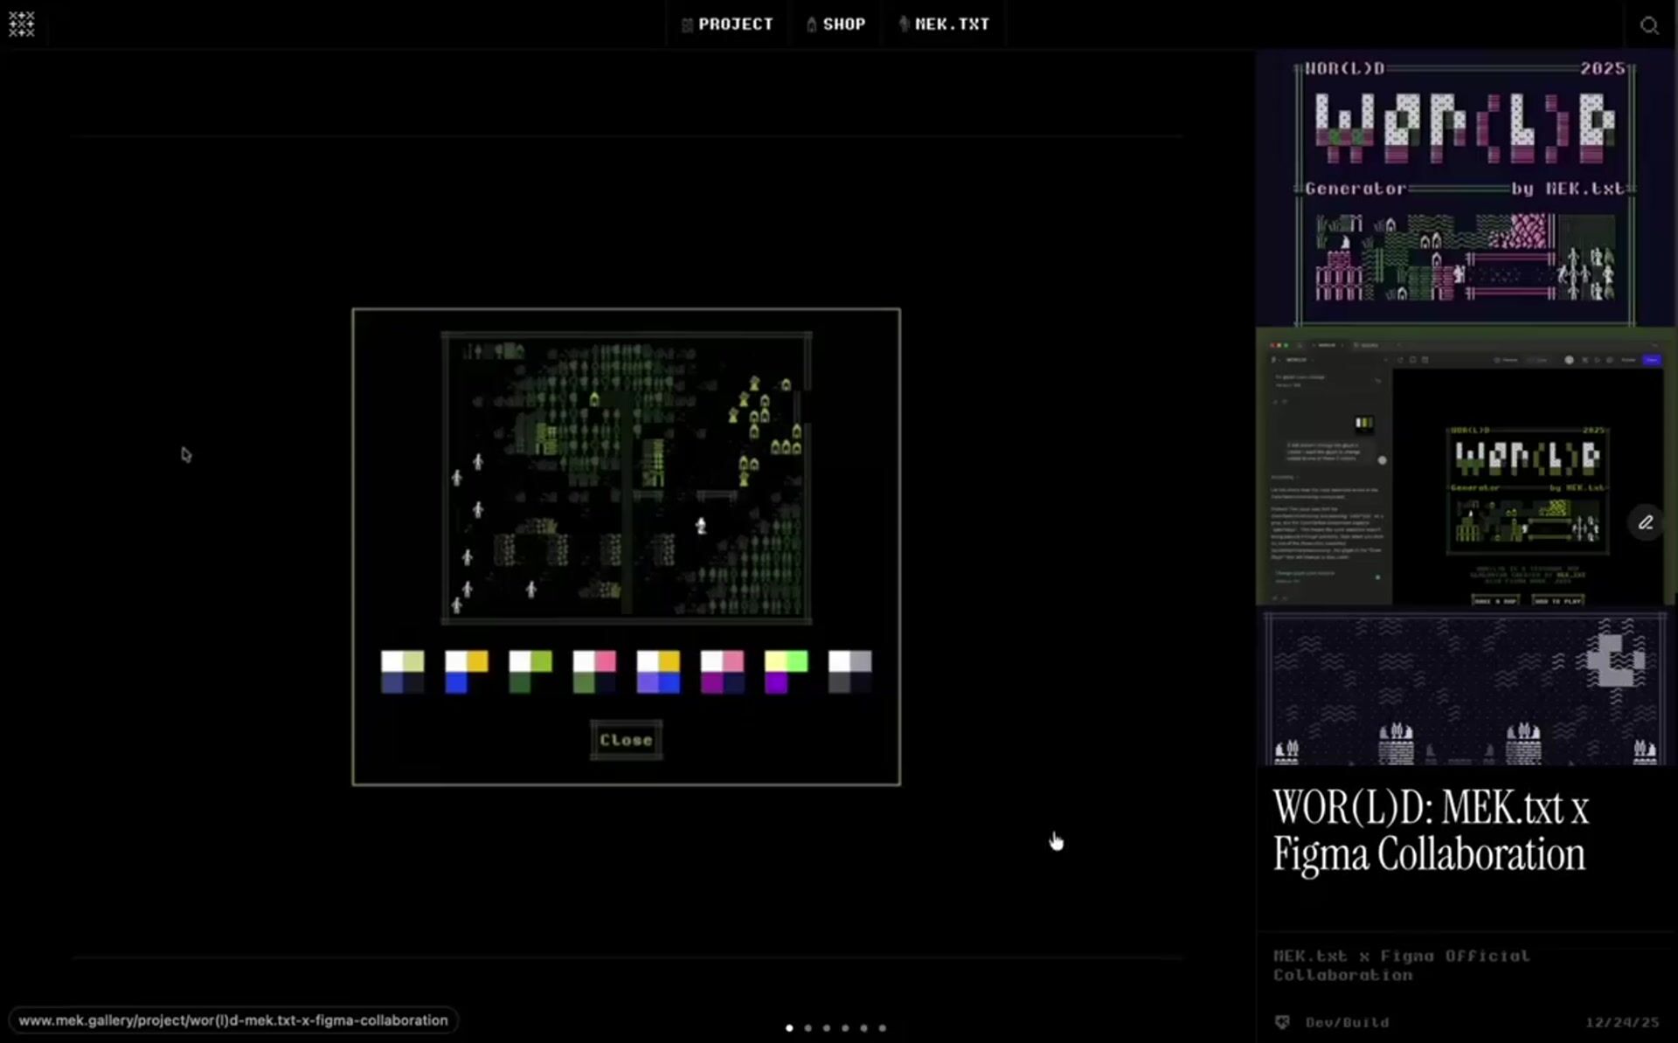Viewport: 1678px width, 1043px height.
Task: Select the white-yellow-blue color palette
Action: pos(466,672)
